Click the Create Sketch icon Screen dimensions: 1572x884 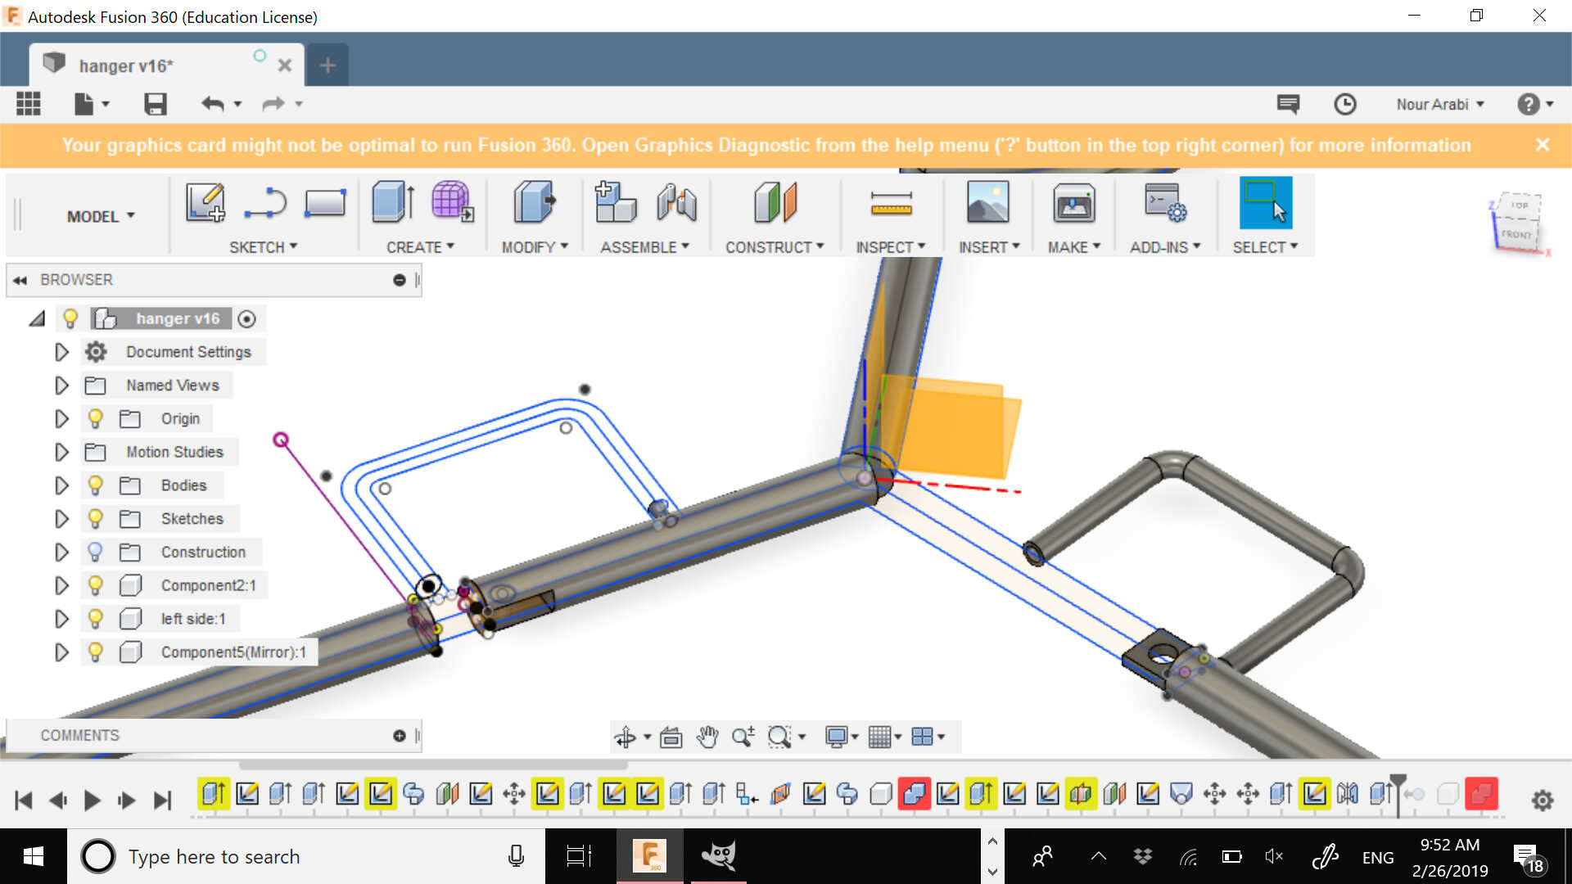coord(205,202)
